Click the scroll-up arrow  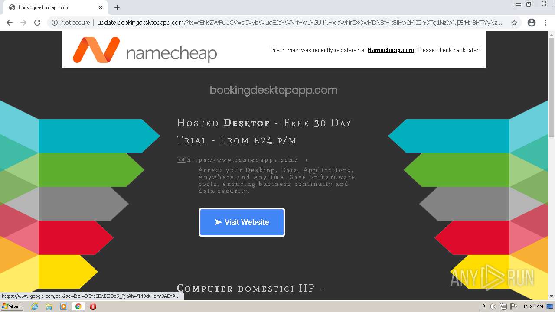(x=552, y=35)
